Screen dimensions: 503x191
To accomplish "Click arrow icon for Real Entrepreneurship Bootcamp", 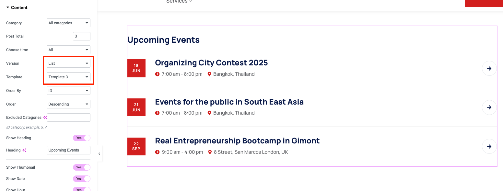I will pos(489,146).
